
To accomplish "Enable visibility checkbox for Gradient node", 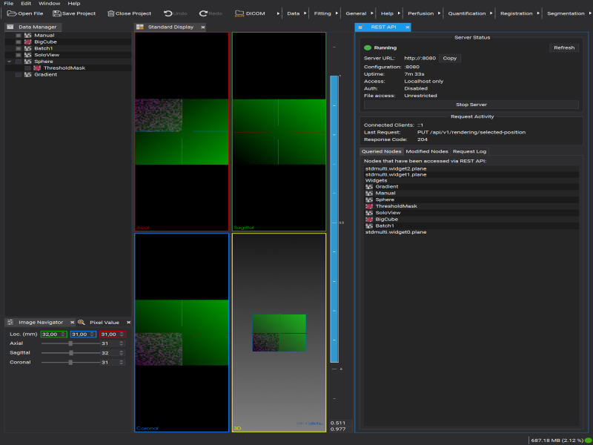I will coord(19,75).
